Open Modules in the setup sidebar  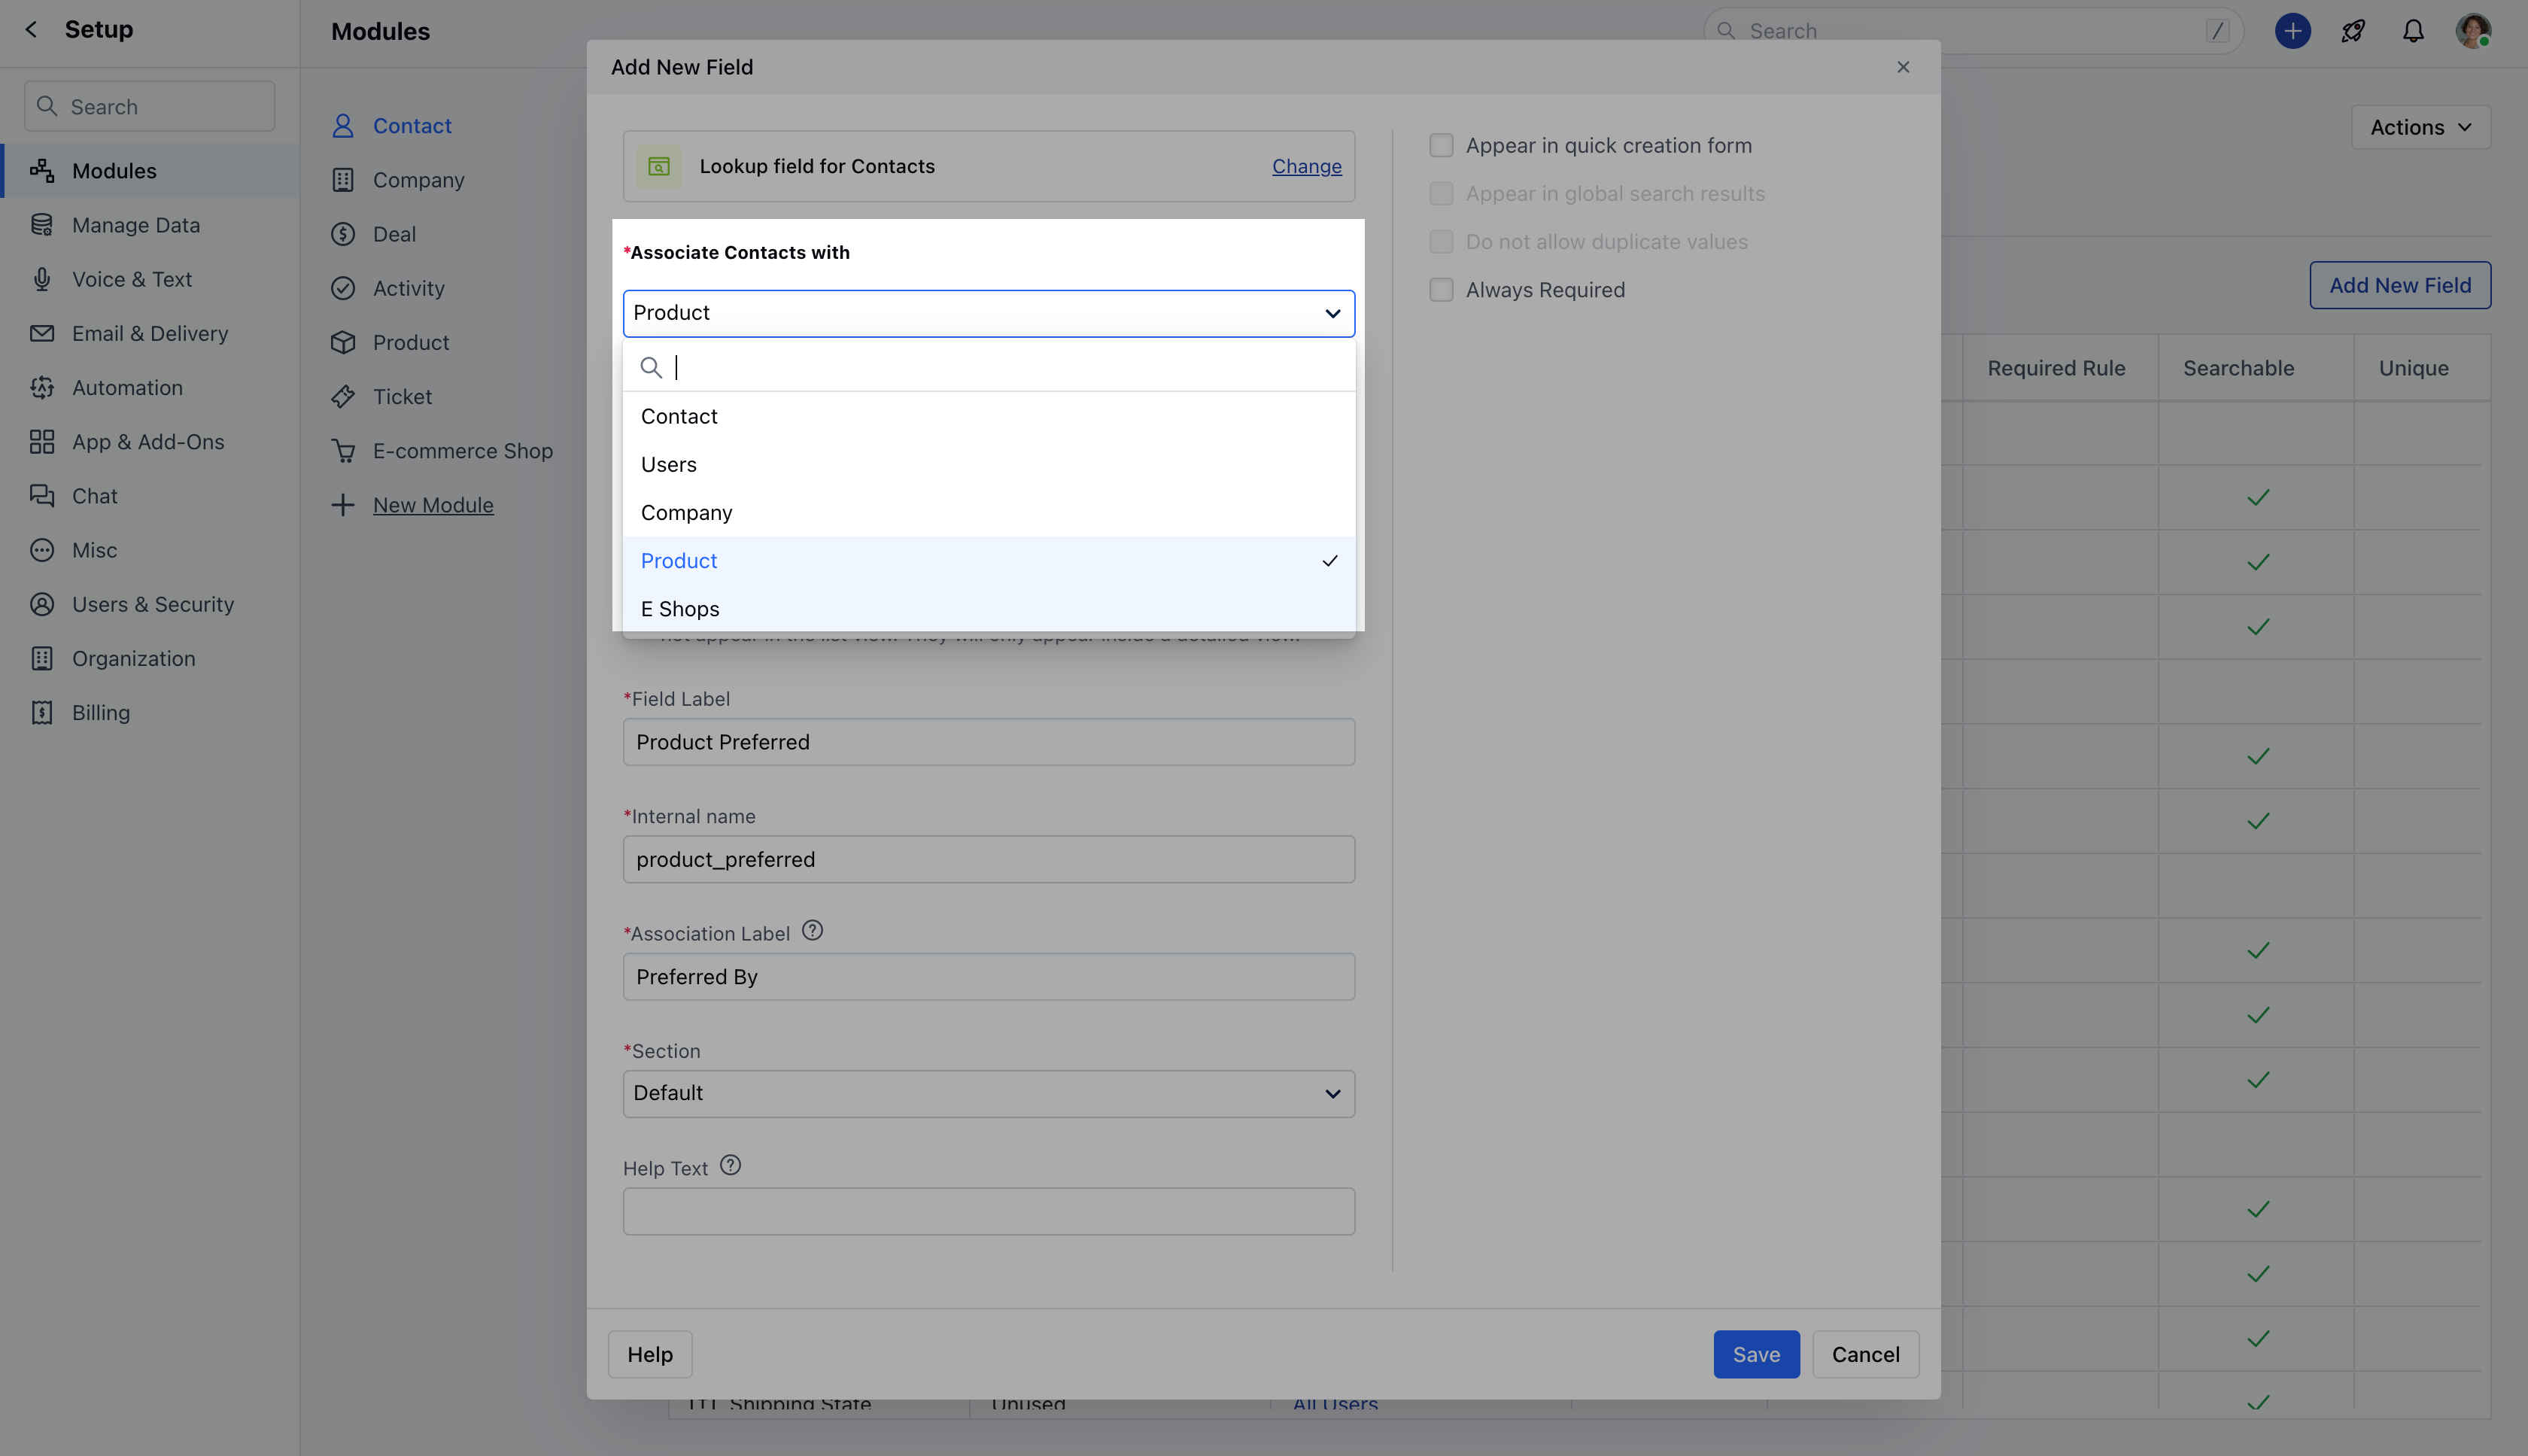click(150, 171)
